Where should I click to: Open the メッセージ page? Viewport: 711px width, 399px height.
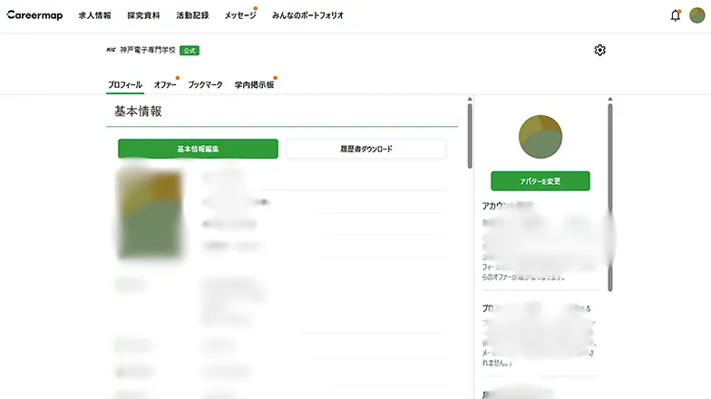(240, 15)
